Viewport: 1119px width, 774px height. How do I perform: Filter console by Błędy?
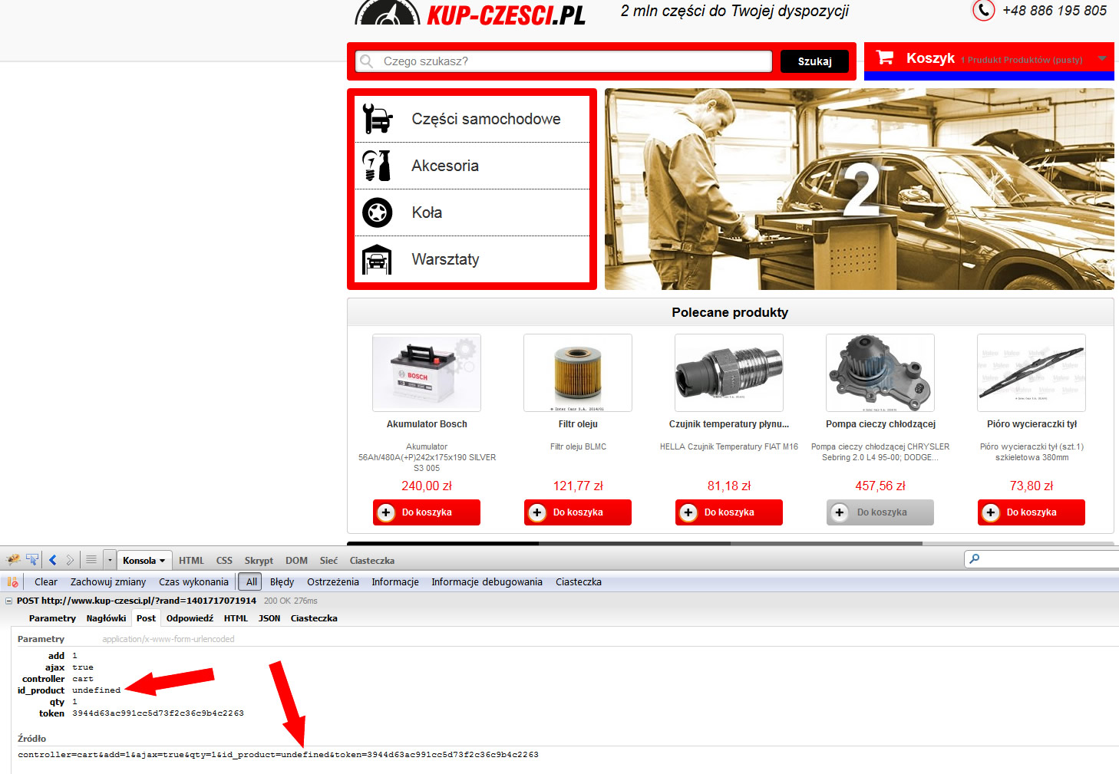(282, 582)
